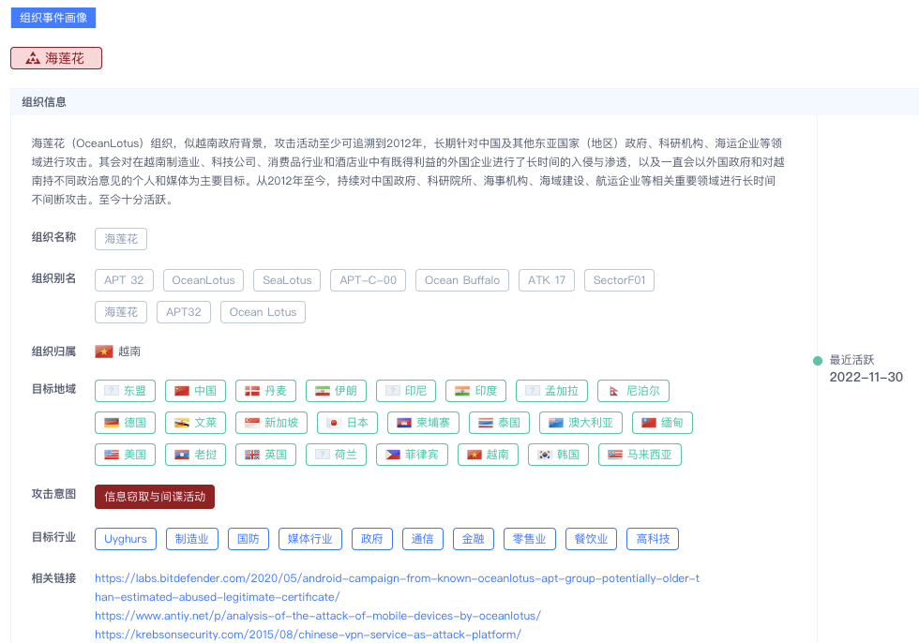This screenshot has height=643, width=919.
Task: Select the APT-C-00 alias tag
Action: point(368,280)
